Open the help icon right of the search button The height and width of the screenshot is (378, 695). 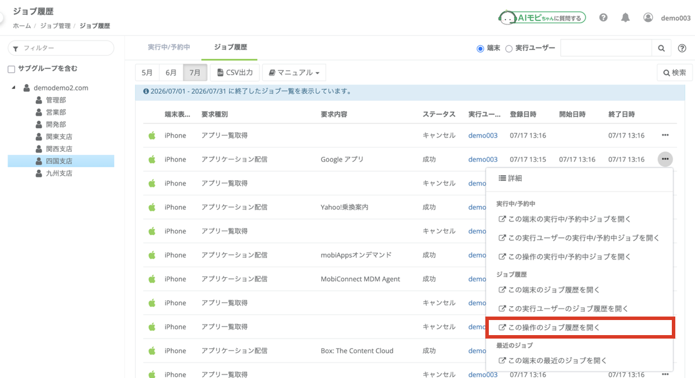tap(682, 48)
